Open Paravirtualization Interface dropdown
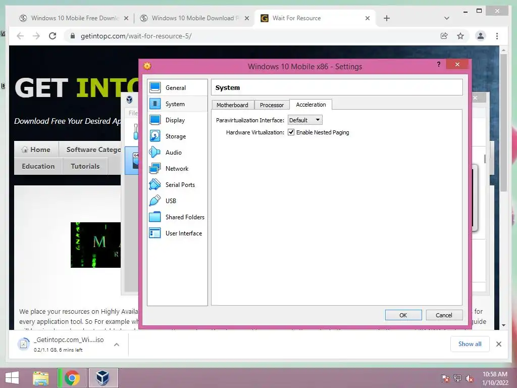517x388 pixels. tap(305, 120)
